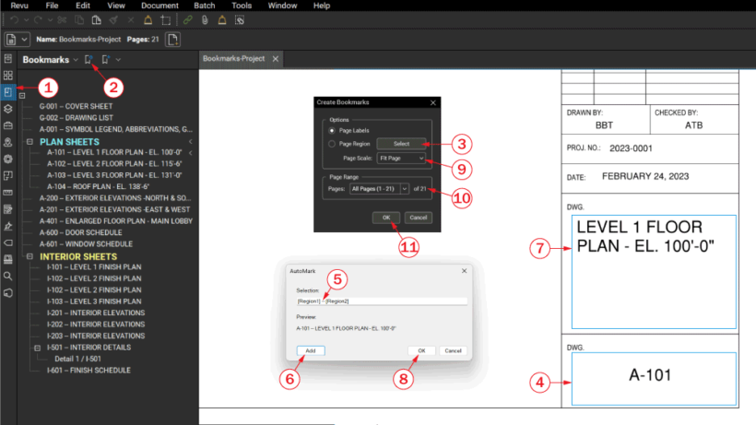This screenshot has height=425, width=756.
Task: Select the Page Labels radio option
Action: click(332, 131)
